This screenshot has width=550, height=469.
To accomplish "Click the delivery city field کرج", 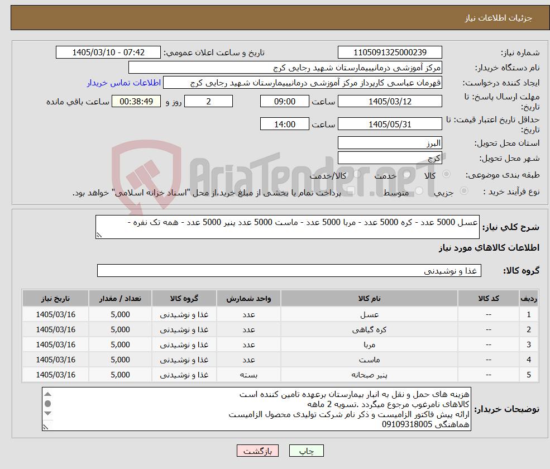I will click(390, 158).
